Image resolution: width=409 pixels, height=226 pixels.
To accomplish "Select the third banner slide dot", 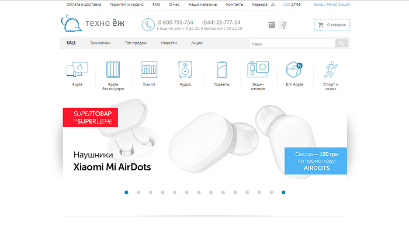I will tap(151, 192).
